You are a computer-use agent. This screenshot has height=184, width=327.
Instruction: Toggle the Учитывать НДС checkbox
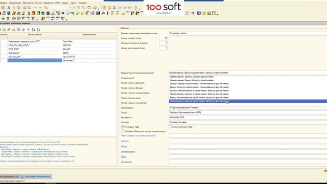[123, 127]
